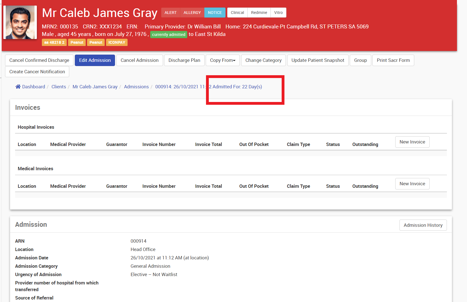Click the Edit Admission button
467x302 pixels.
pos(95,60)
